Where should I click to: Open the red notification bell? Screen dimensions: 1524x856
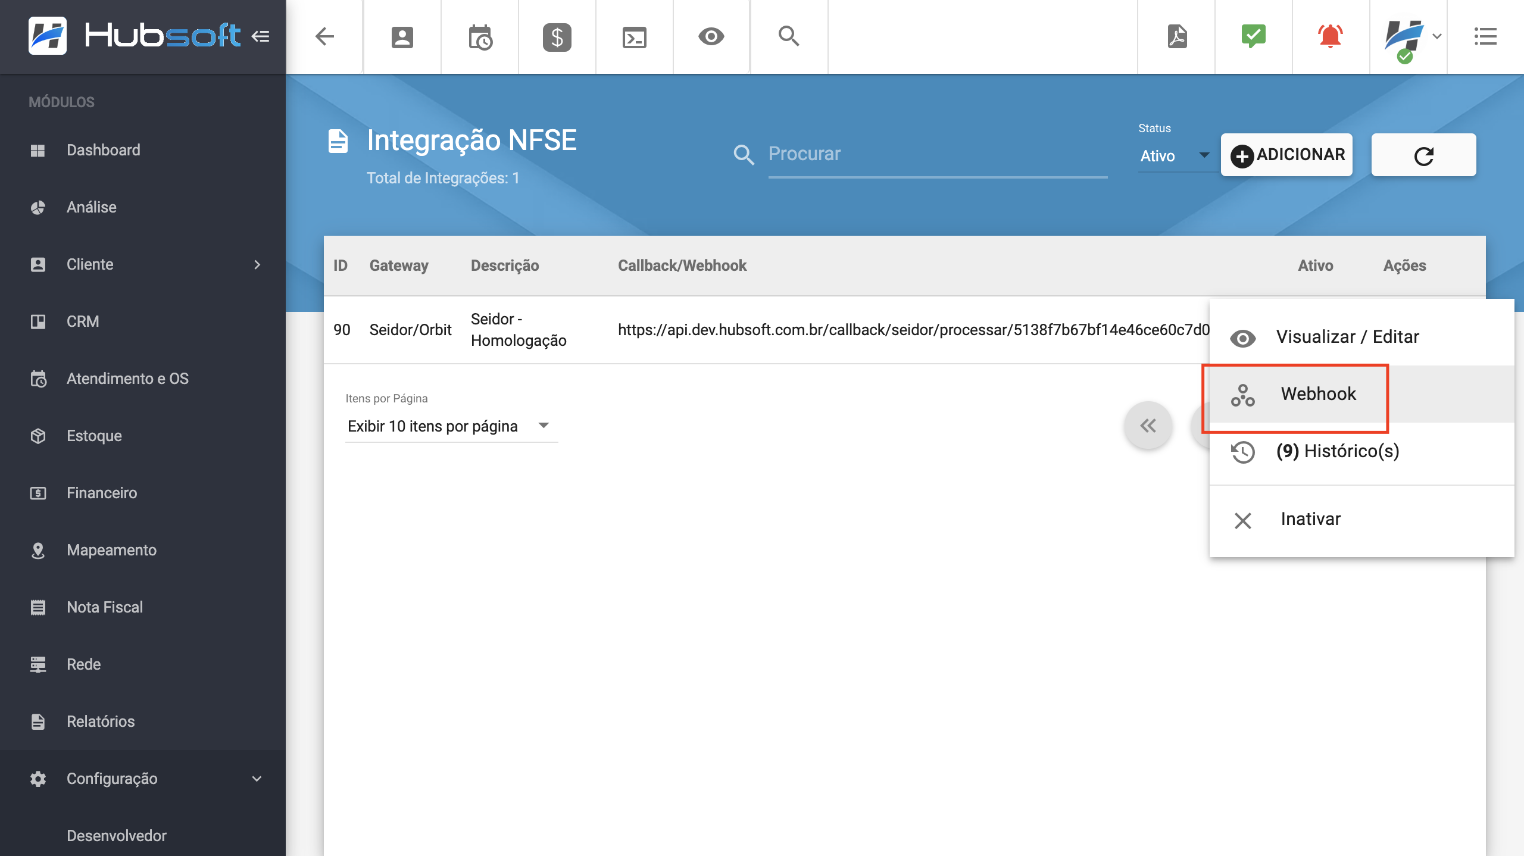point(1331,37)
